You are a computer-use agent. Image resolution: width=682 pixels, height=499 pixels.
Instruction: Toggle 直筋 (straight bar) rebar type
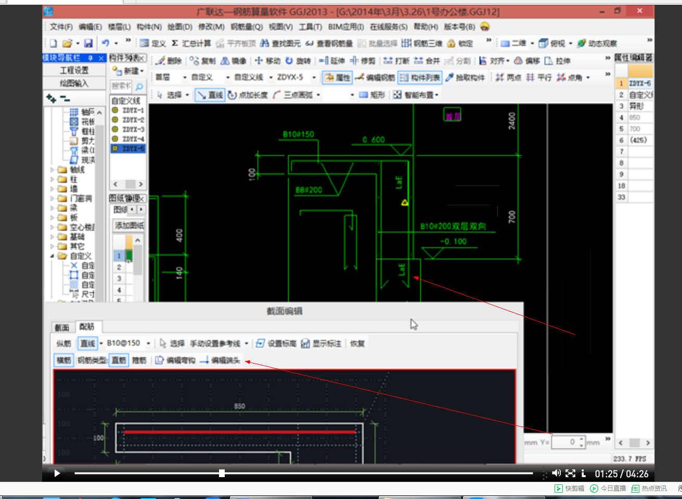[x=119, y=360]
